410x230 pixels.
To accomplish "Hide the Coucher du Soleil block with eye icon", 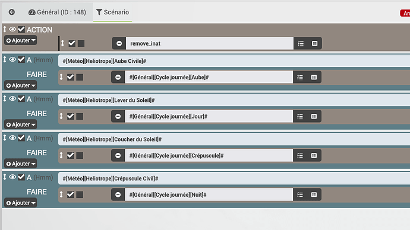I will [12, 138].
